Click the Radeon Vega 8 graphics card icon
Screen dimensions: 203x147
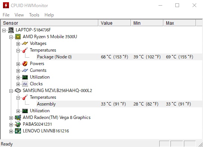click(18, 117)
